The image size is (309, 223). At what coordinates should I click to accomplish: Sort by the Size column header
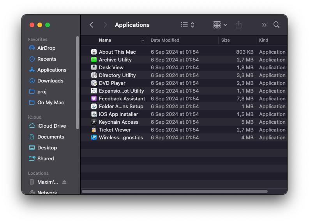[x=226, y=40]
